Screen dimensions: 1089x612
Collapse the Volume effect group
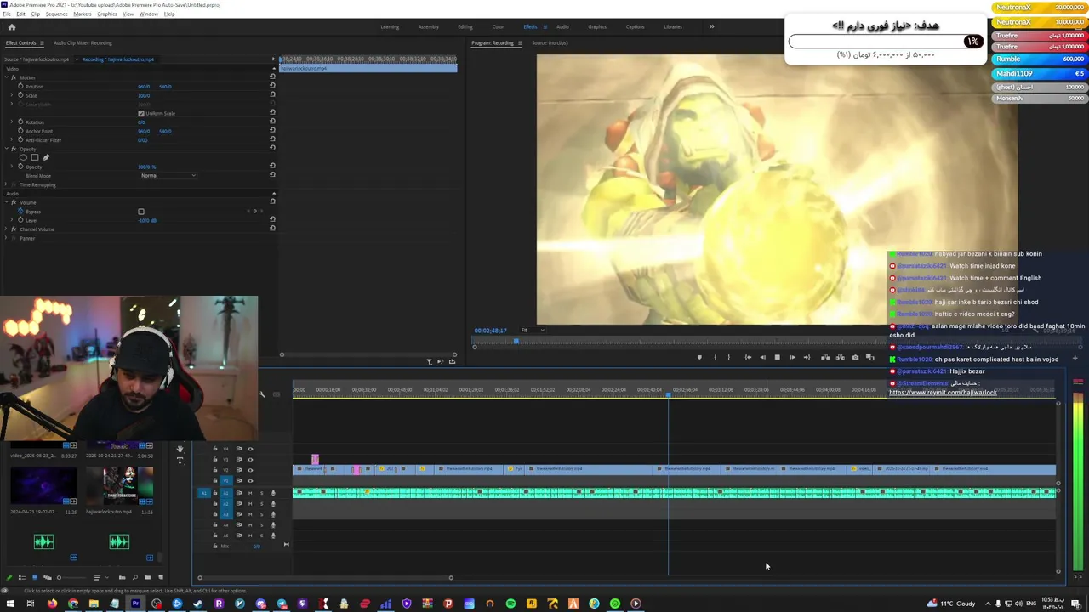pos(8,202)
